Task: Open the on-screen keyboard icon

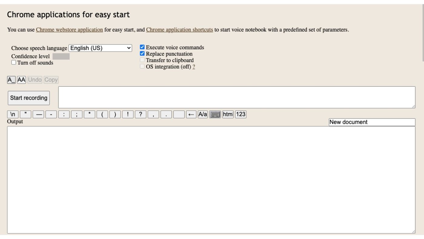Action: coord(215,114)
